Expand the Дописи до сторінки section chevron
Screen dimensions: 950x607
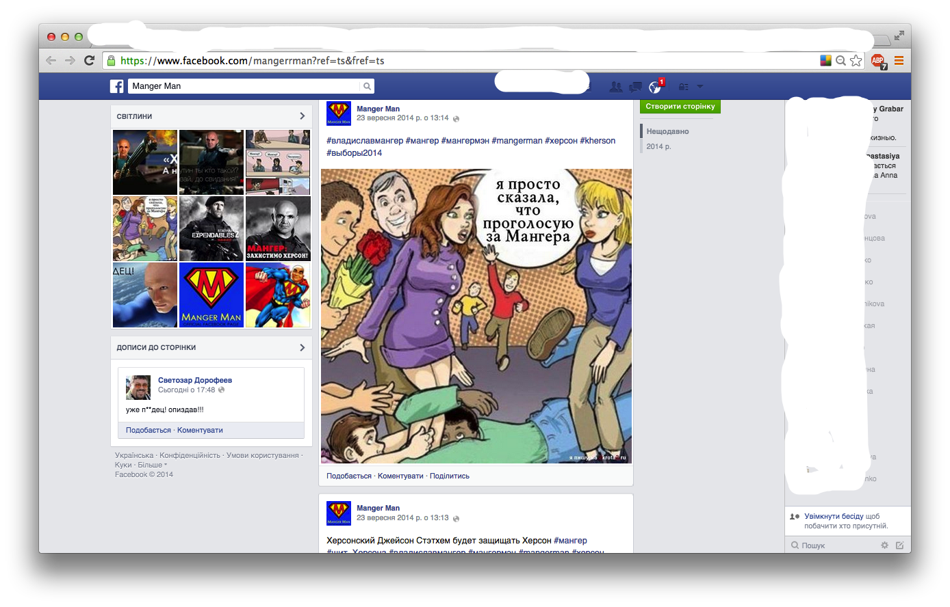(302, 347)
